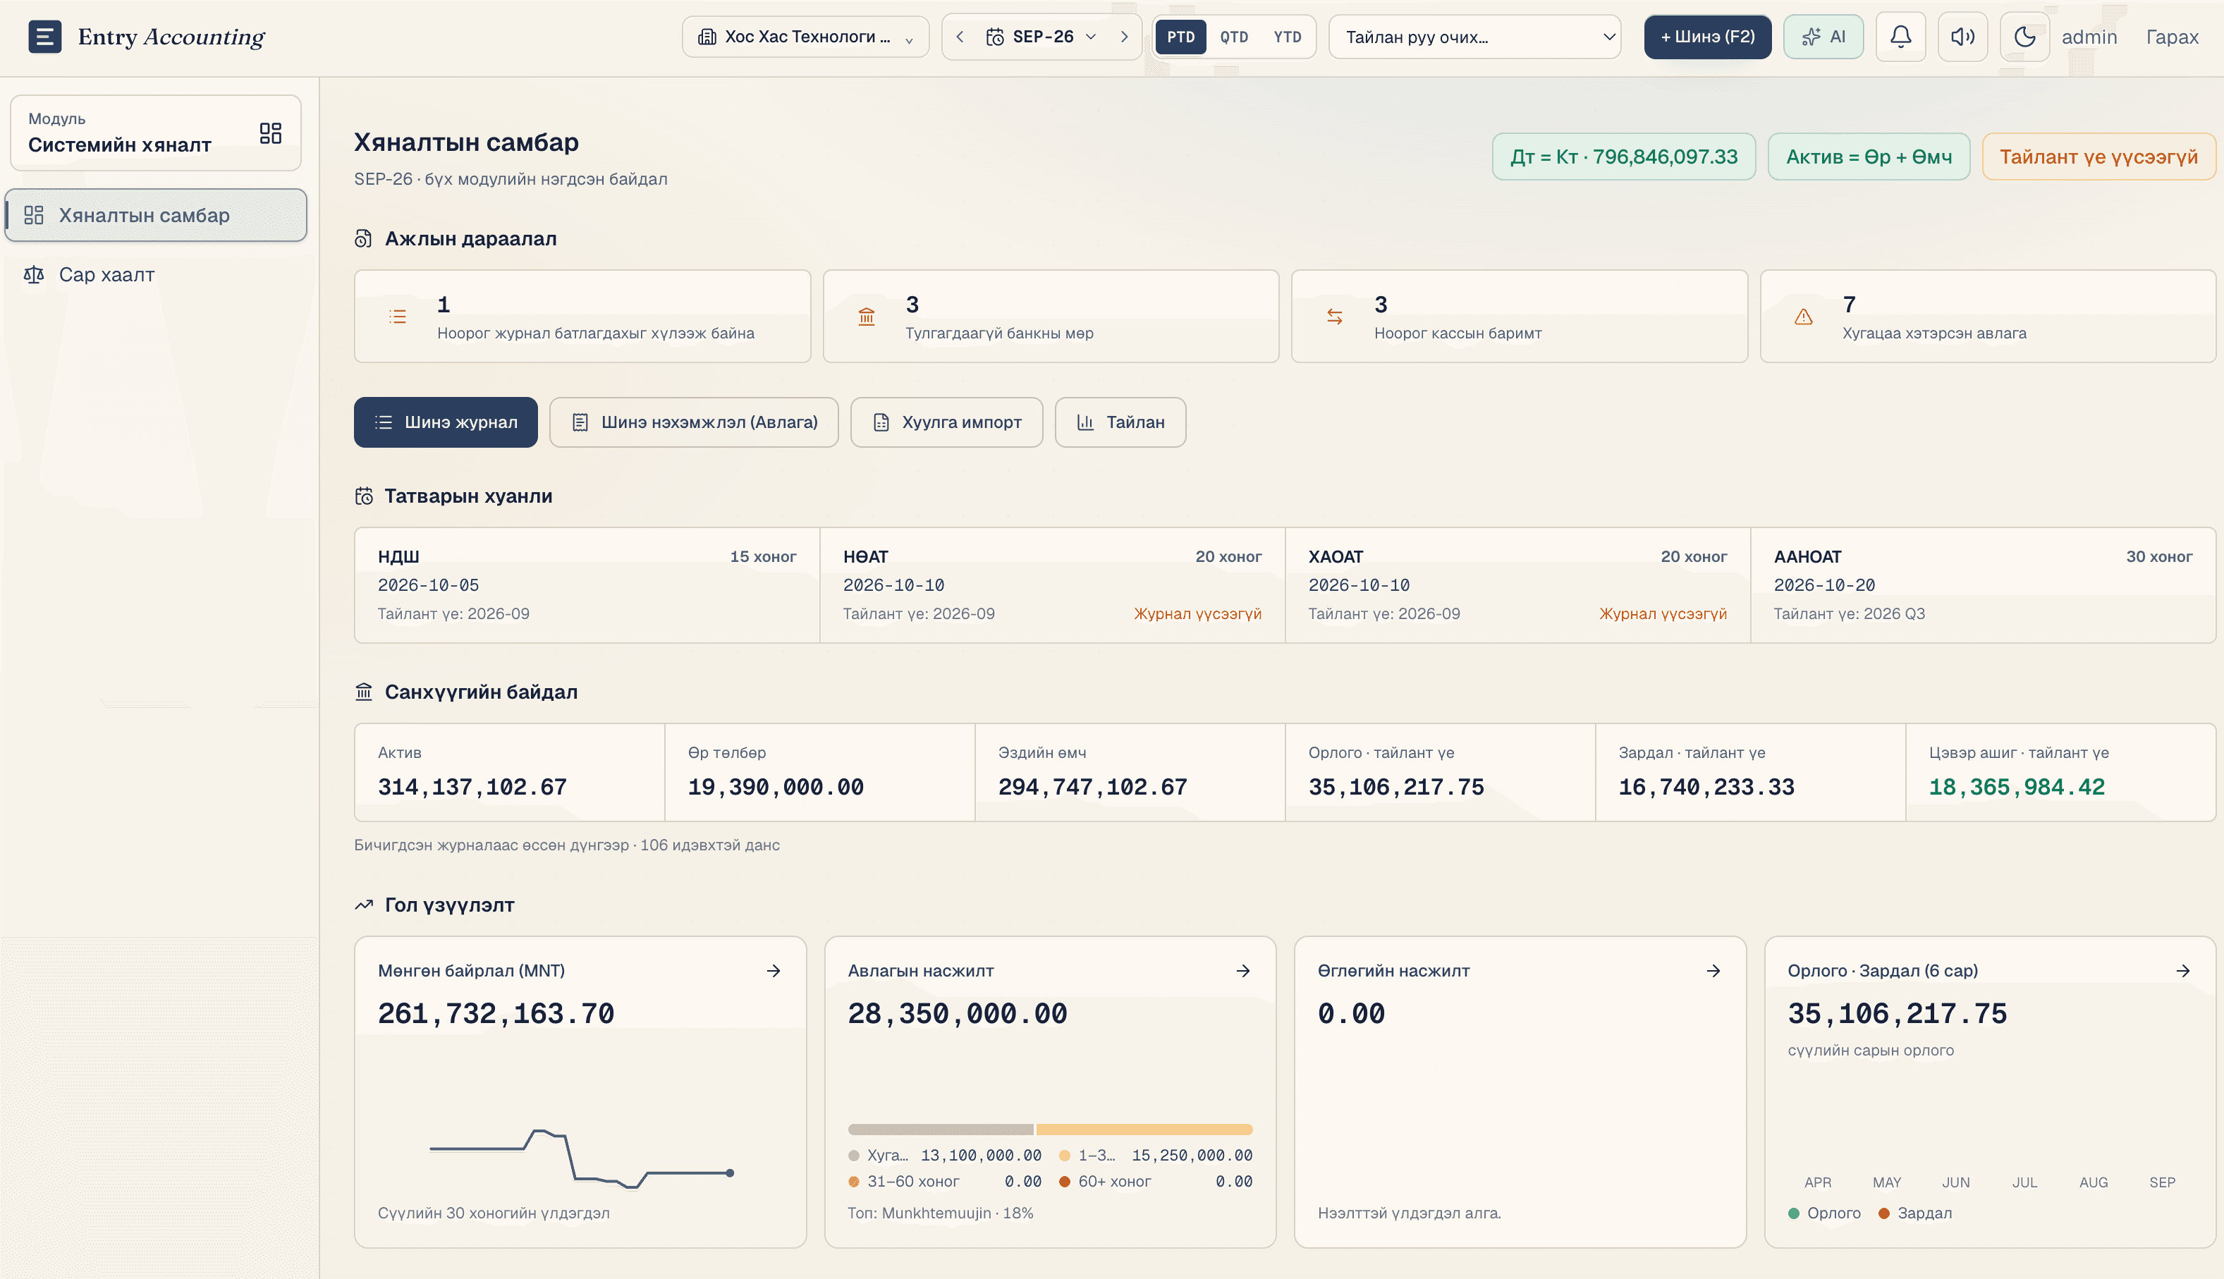Open the draft cash documents card
2224x1279 pixels.
(1519, 317)
